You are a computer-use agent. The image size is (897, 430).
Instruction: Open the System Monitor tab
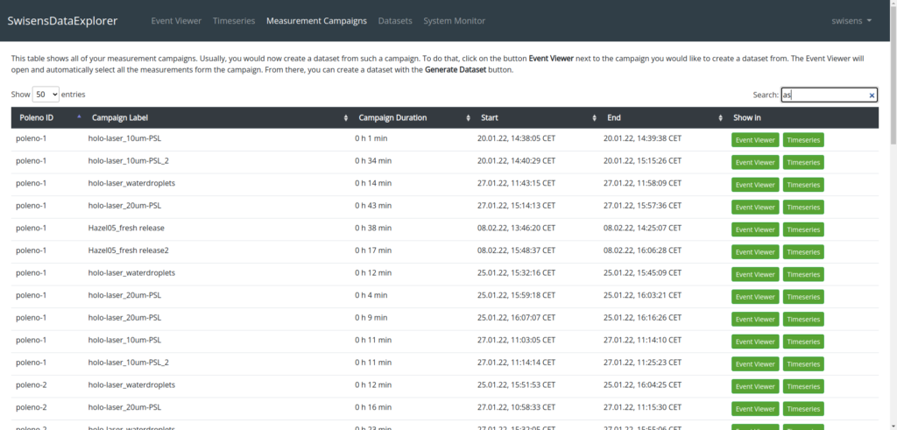[454, 20]
